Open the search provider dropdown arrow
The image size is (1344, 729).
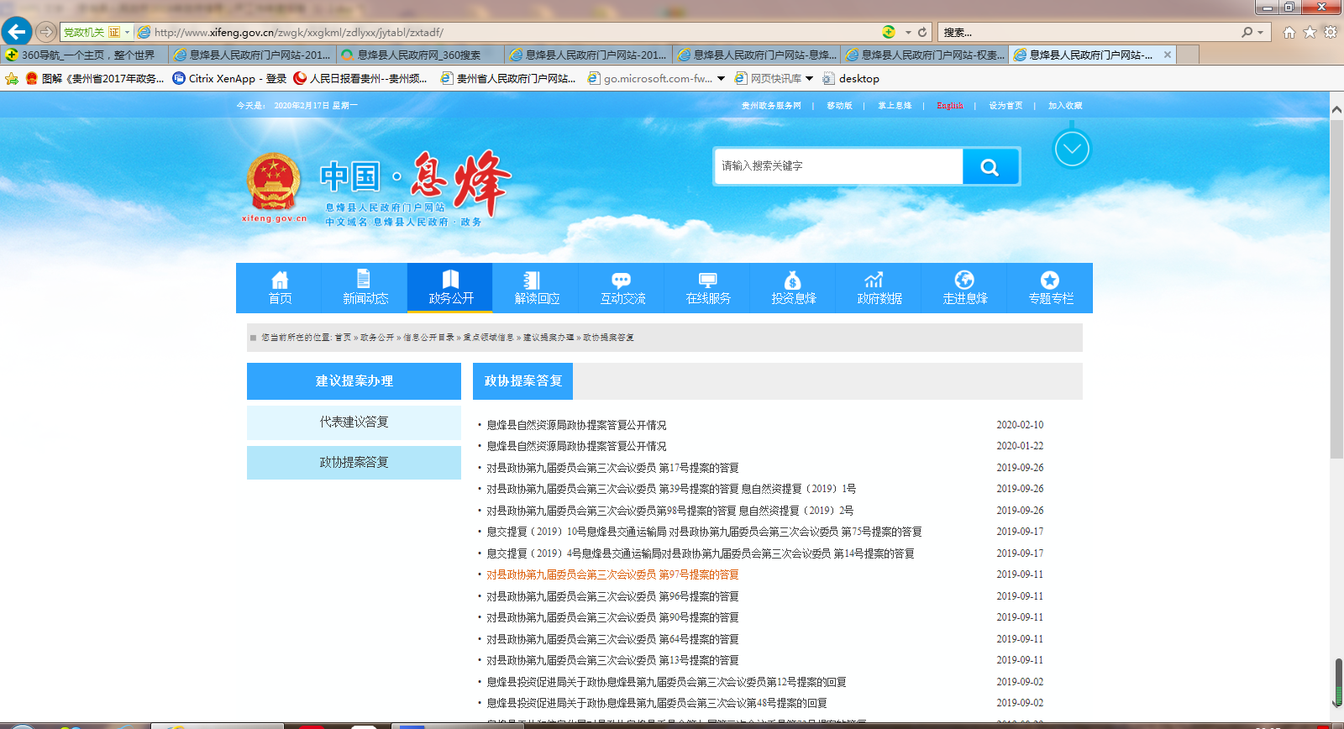1260,32
